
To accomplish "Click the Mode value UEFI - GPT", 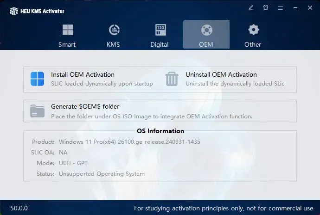I will coord(73,163).
